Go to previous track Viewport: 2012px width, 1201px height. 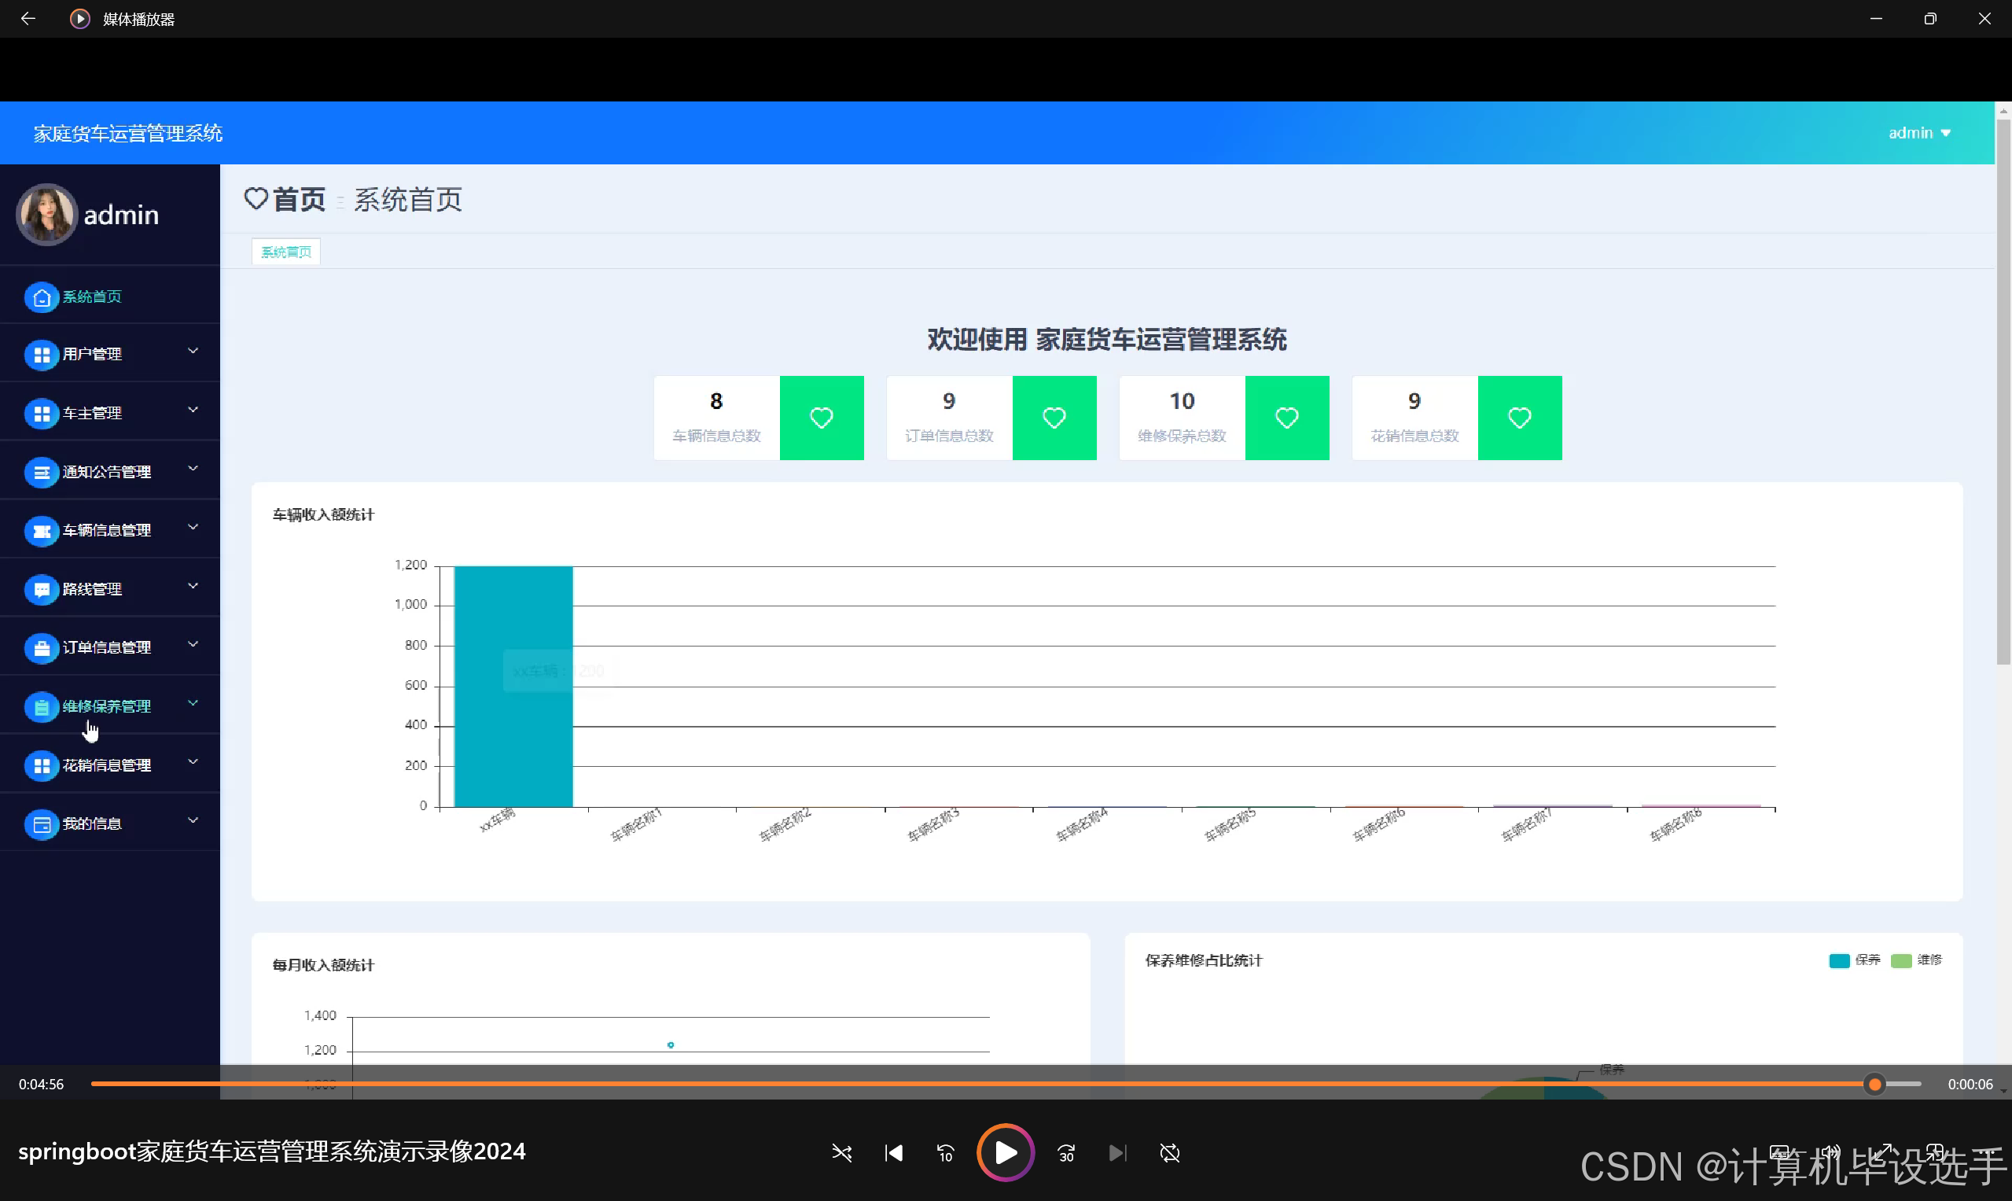pos(893,1152)
